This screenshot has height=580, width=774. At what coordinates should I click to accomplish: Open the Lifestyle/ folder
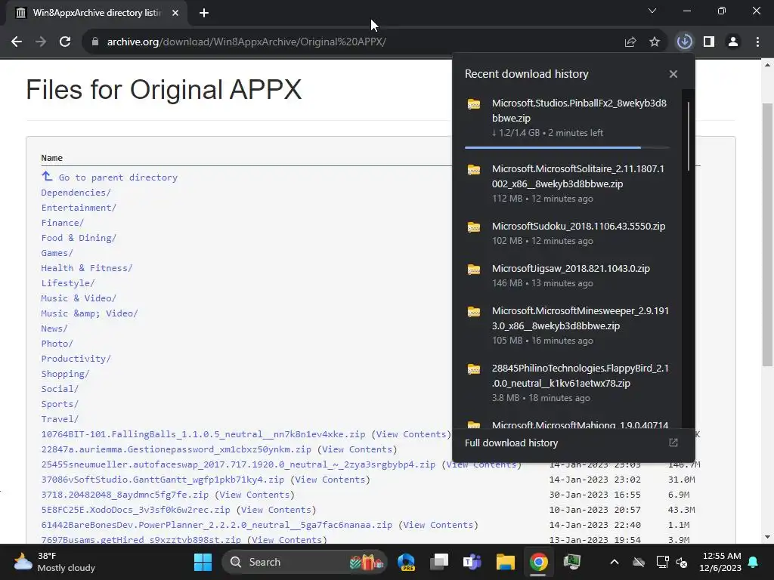pos(68,283)
